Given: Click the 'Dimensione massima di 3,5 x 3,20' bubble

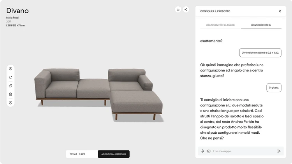Looking at the screenshot, I should click(x=260, y=52).
